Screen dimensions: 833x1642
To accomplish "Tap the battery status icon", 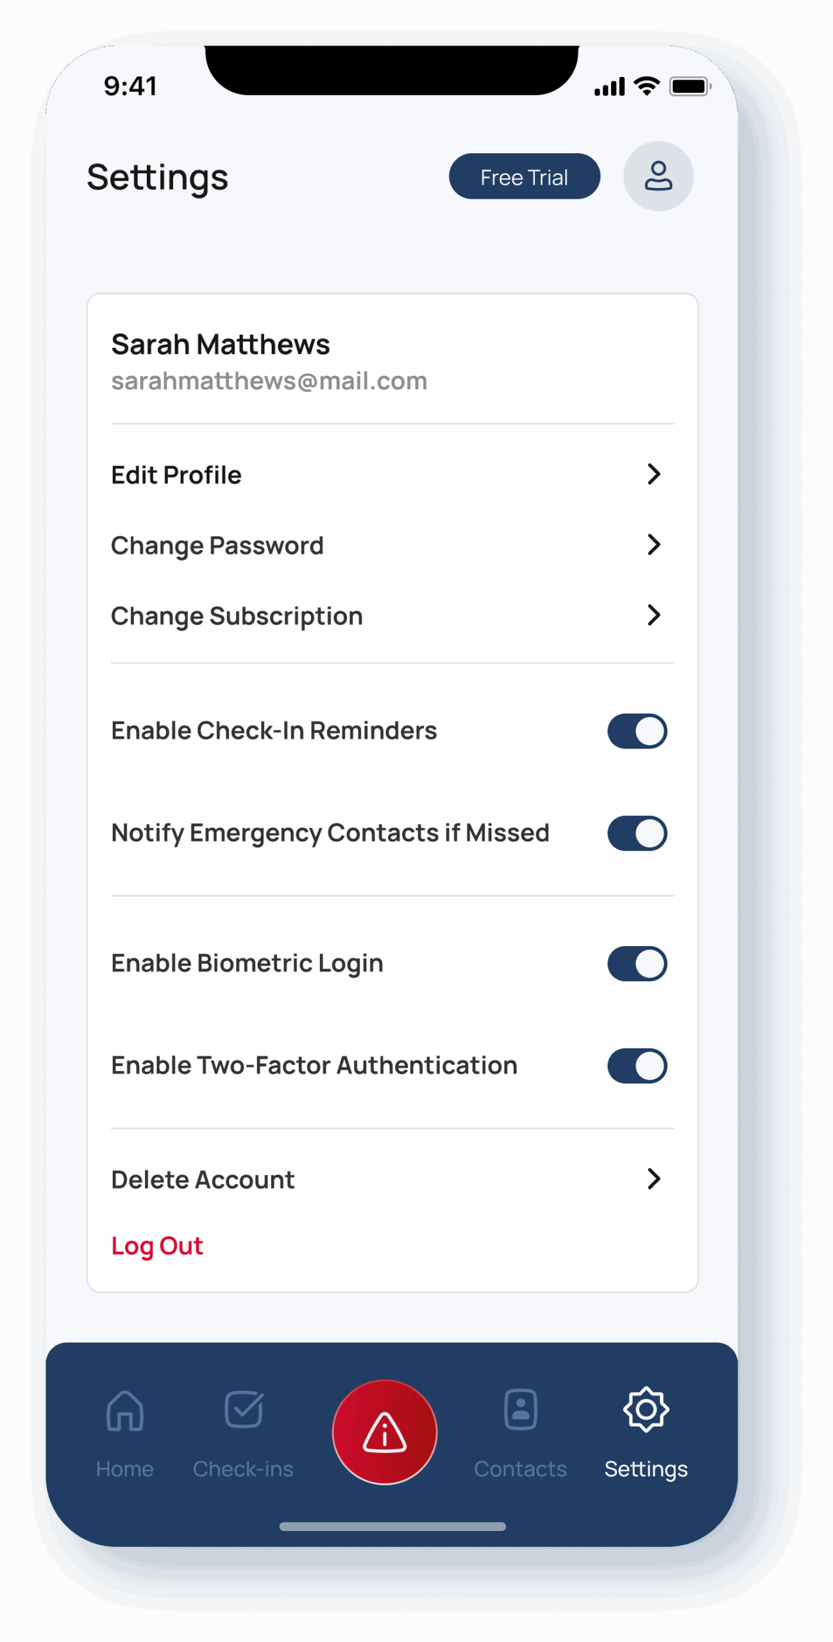I will click(x=689, y=86).
